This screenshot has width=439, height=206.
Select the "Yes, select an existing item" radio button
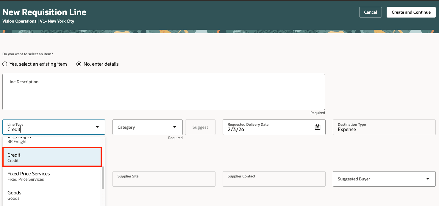[x=5, y=64]
